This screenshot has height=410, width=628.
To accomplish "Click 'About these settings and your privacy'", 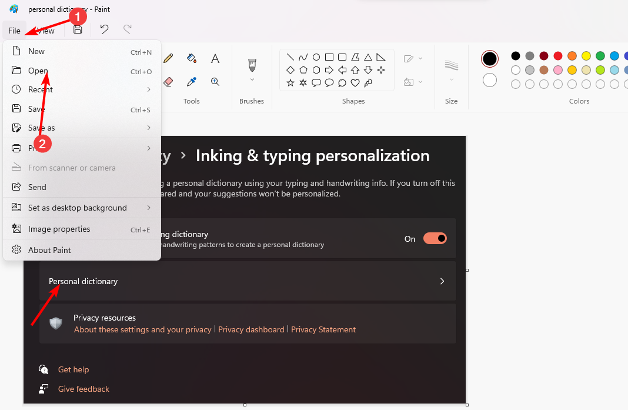I will 142,329.
